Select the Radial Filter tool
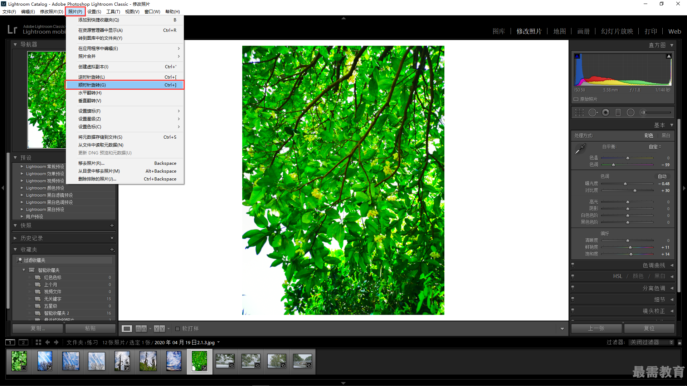 click(630, 113)
